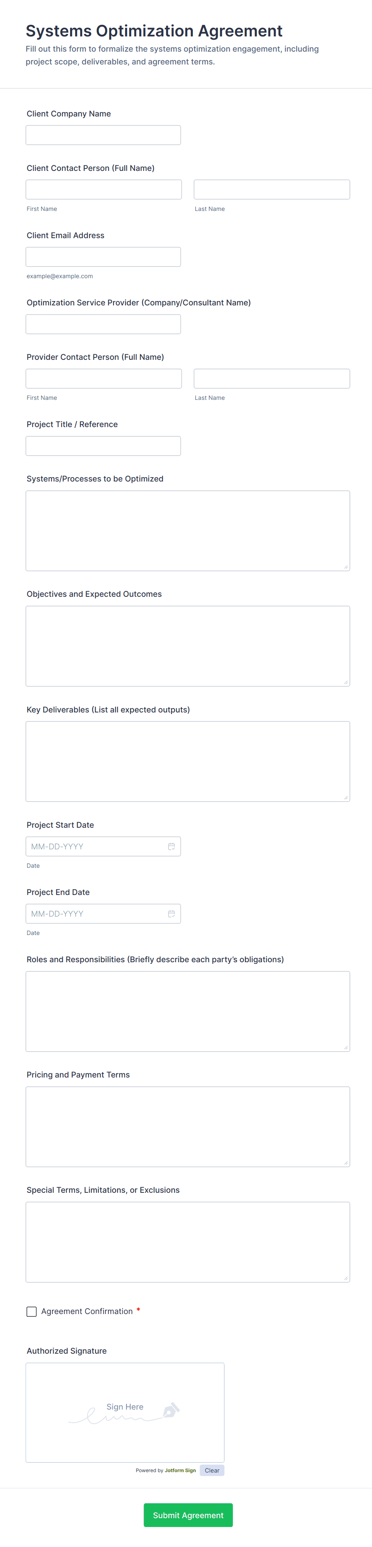Focus the Project Title / Reference field

103,445
